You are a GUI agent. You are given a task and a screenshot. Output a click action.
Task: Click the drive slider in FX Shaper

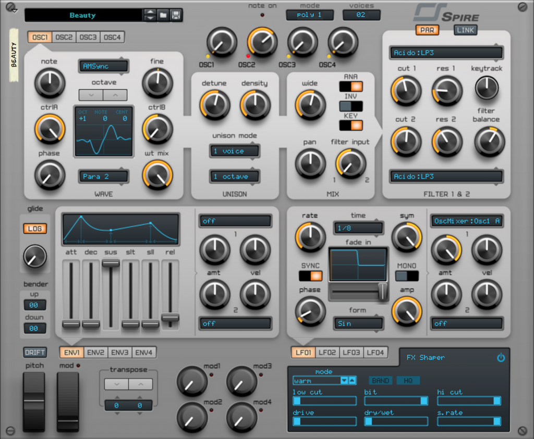tap(324, 421)
